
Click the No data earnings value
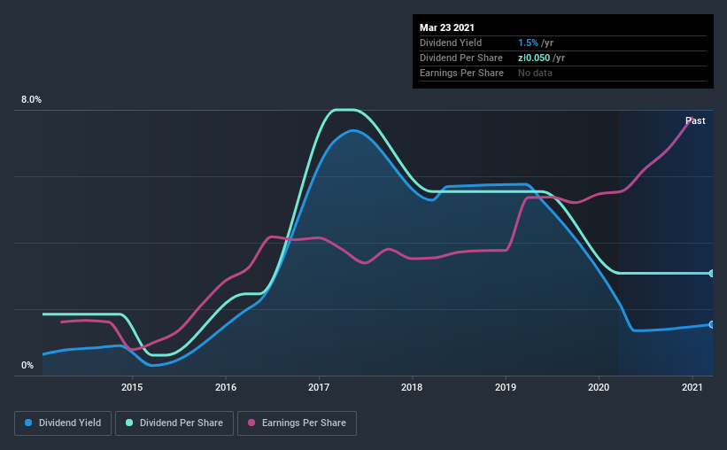click(x=535, y=73)
